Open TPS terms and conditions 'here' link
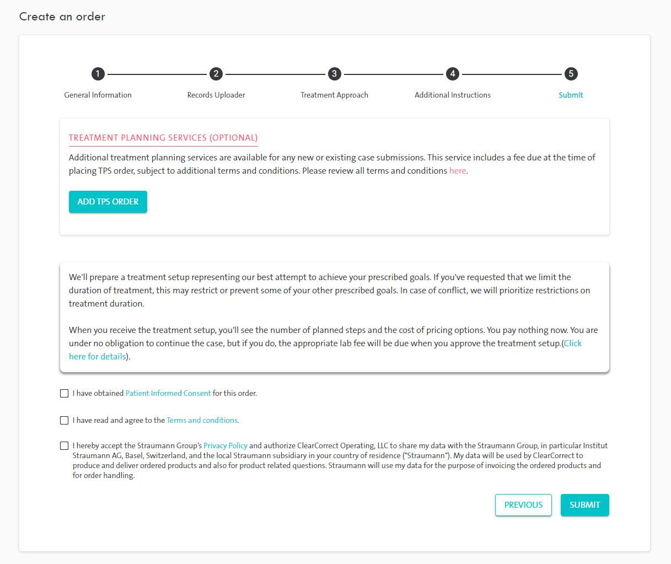 (458, 171)
